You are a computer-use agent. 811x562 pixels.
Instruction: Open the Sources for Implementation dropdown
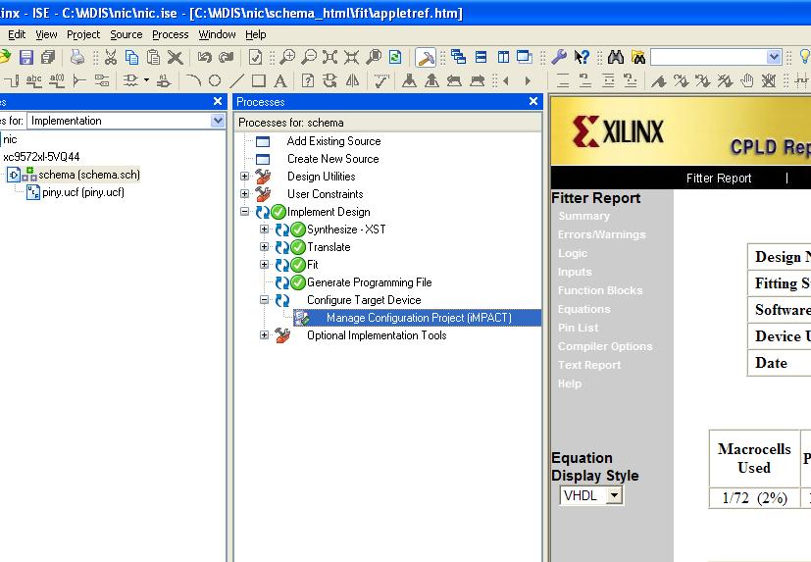click(x=218, y=121)
